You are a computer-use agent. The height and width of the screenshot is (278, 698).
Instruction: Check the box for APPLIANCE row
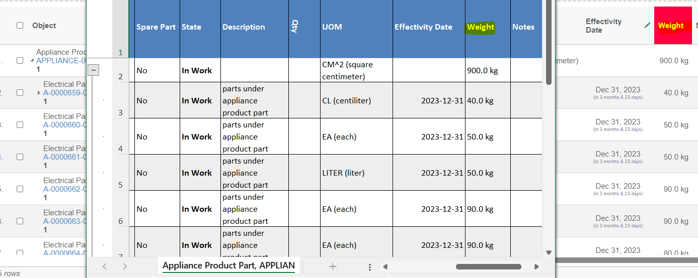20,61
